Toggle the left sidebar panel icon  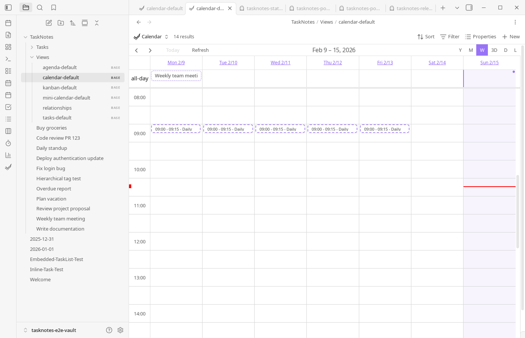(x=8, y=8)
